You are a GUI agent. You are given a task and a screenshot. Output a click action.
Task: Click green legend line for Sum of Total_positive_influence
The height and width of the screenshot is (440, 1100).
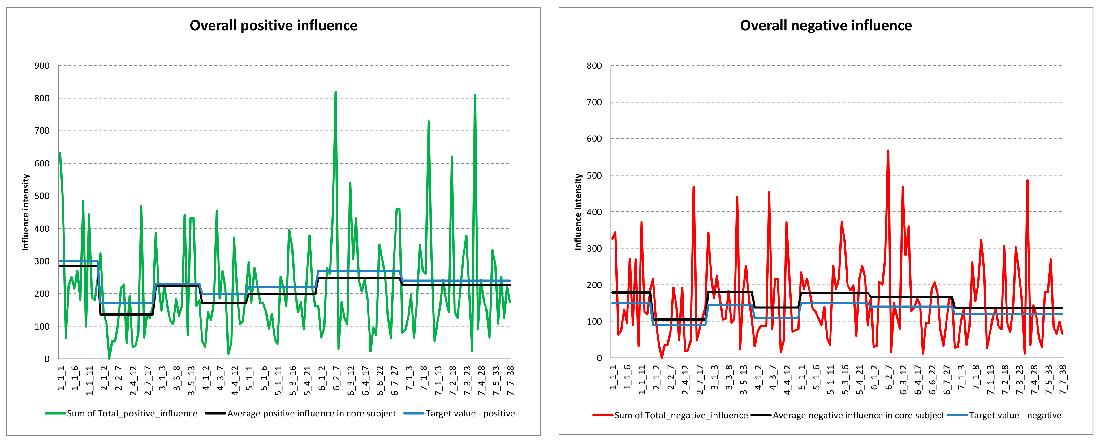tap(55, 413)
